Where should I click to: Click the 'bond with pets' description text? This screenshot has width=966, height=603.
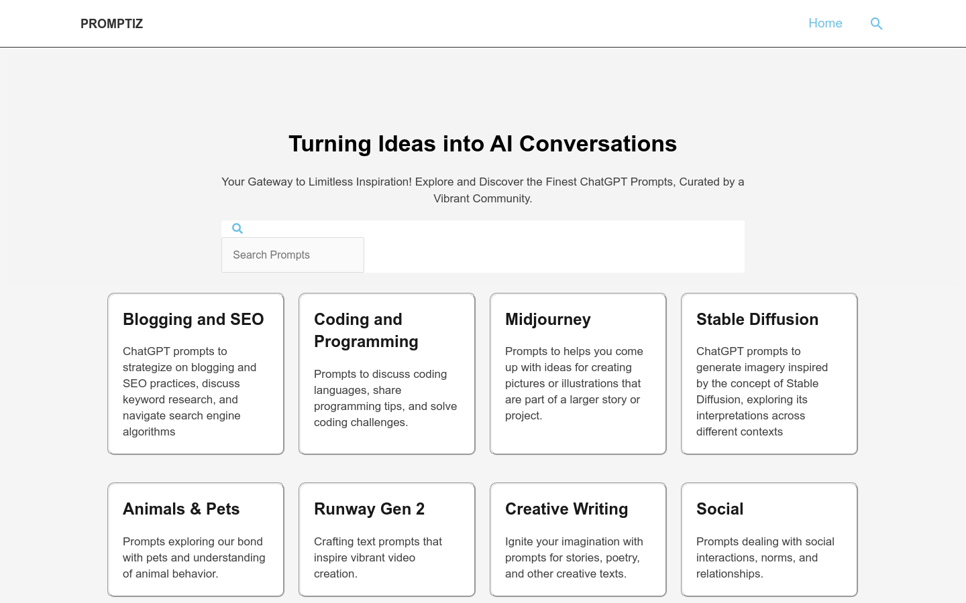[x=194, y=557]
